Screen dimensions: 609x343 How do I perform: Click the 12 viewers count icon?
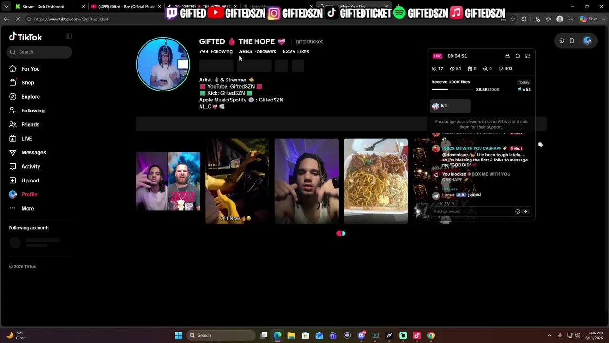click(x=434, y=69)
